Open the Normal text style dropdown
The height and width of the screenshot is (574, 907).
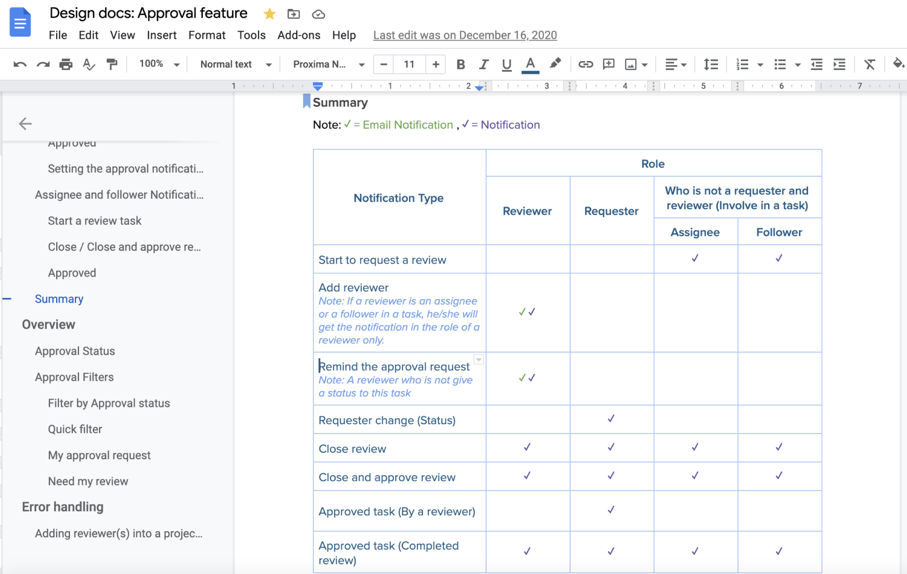click(236, 64)
